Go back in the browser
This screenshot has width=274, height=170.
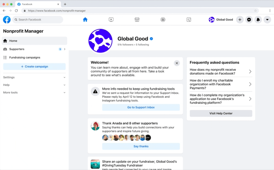point(4,11)
